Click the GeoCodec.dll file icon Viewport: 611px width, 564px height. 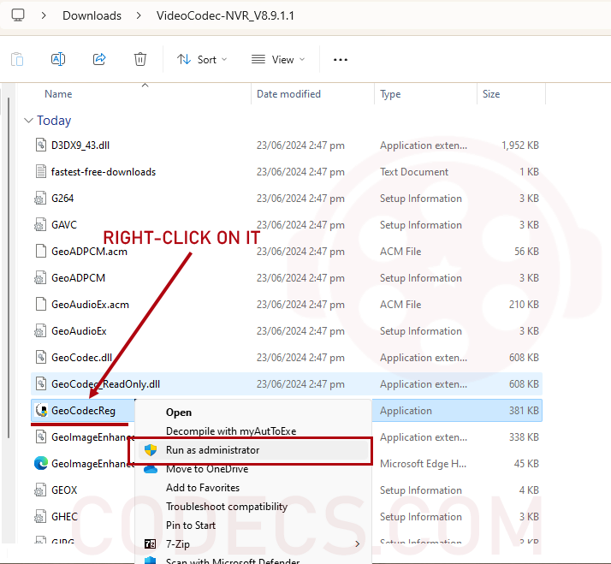[40, 357]
